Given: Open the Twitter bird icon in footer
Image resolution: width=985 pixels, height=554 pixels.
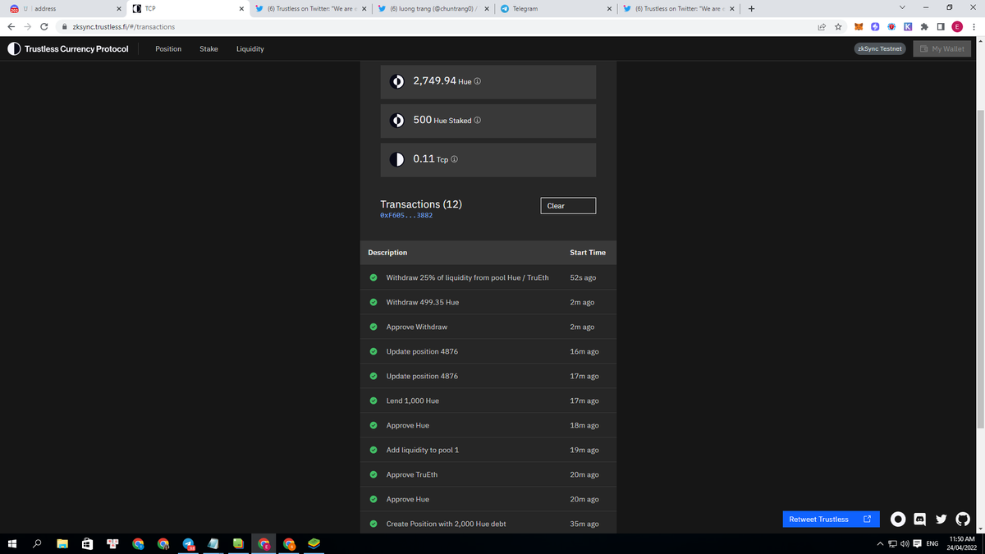Looking at the screenshot, I should (x=941, y=519).
